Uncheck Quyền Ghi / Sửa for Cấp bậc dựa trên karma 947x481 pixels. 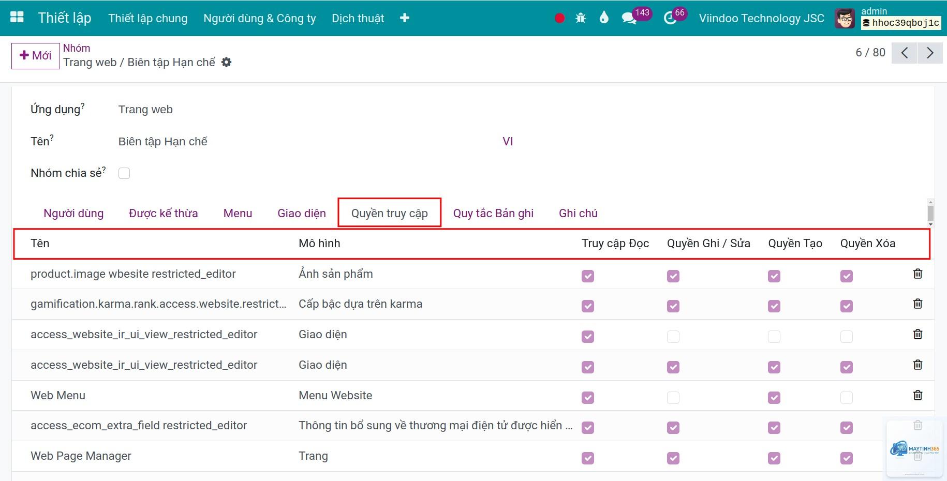[673, 306]
